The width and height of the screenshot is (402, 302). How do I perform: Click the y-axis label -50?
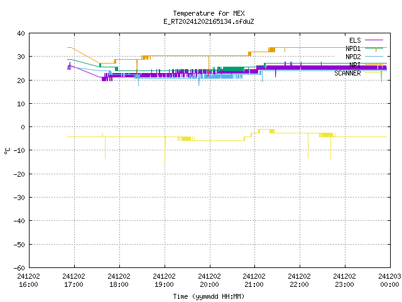(x=19, y=245)
